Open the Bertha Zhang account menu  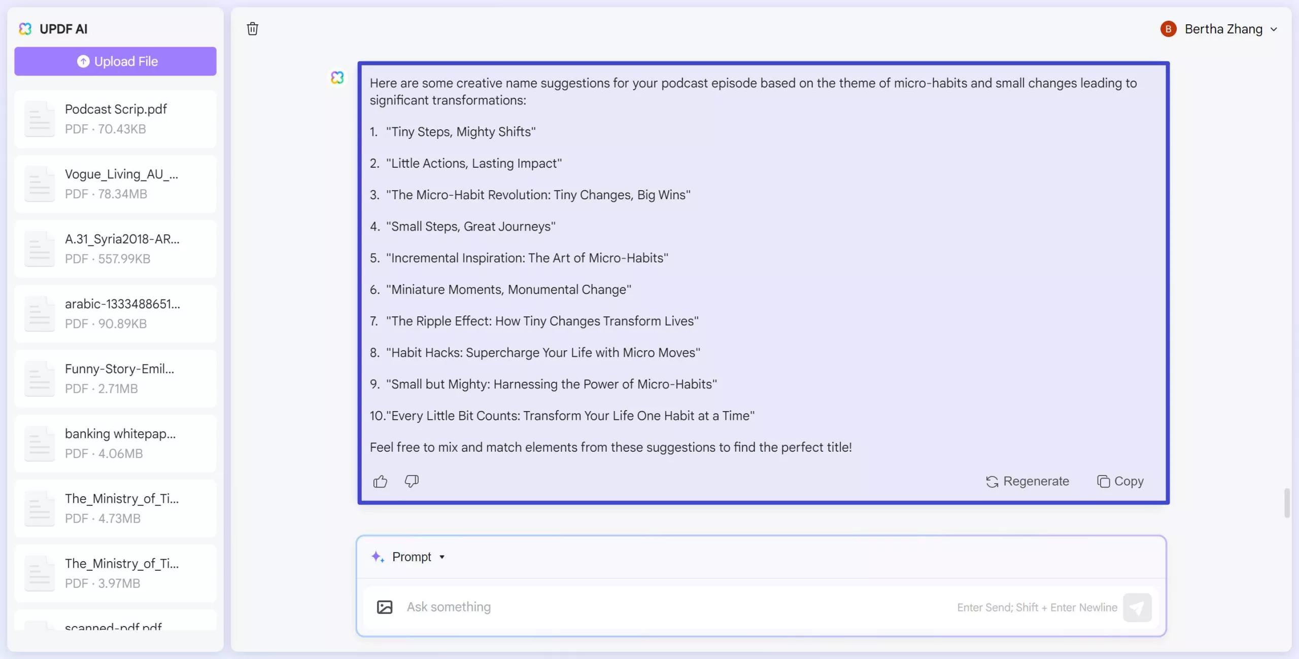pyautogui.click(x=1274, y=29)
